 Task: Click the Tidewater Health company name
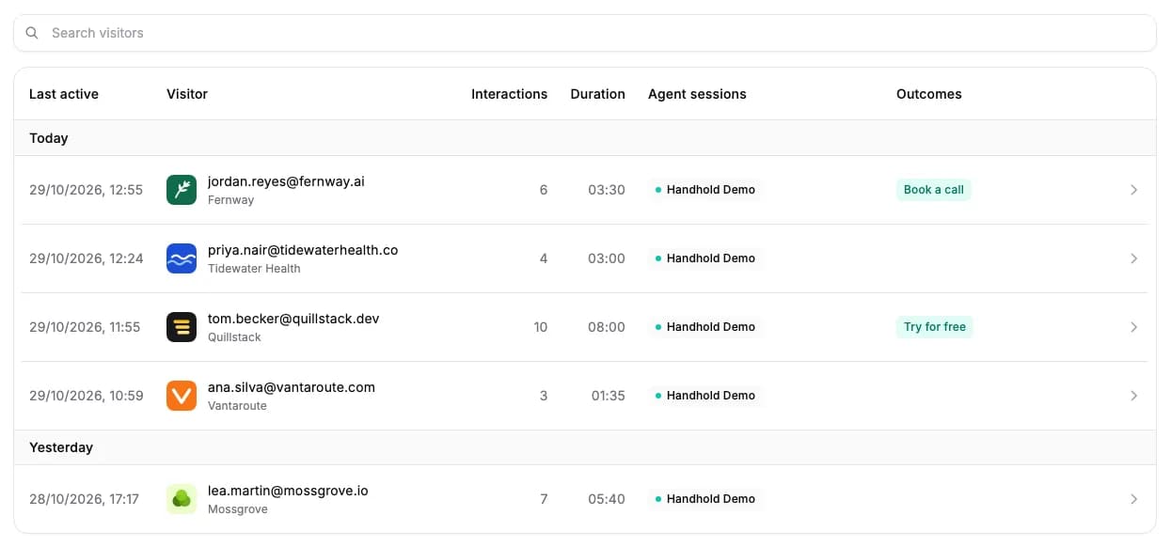tap(254, 269)
